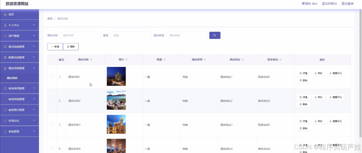Tick the checkbox for 酒店名称1 row
The width and height of the screenshot is (362, 153).
[x=52, y=77]
